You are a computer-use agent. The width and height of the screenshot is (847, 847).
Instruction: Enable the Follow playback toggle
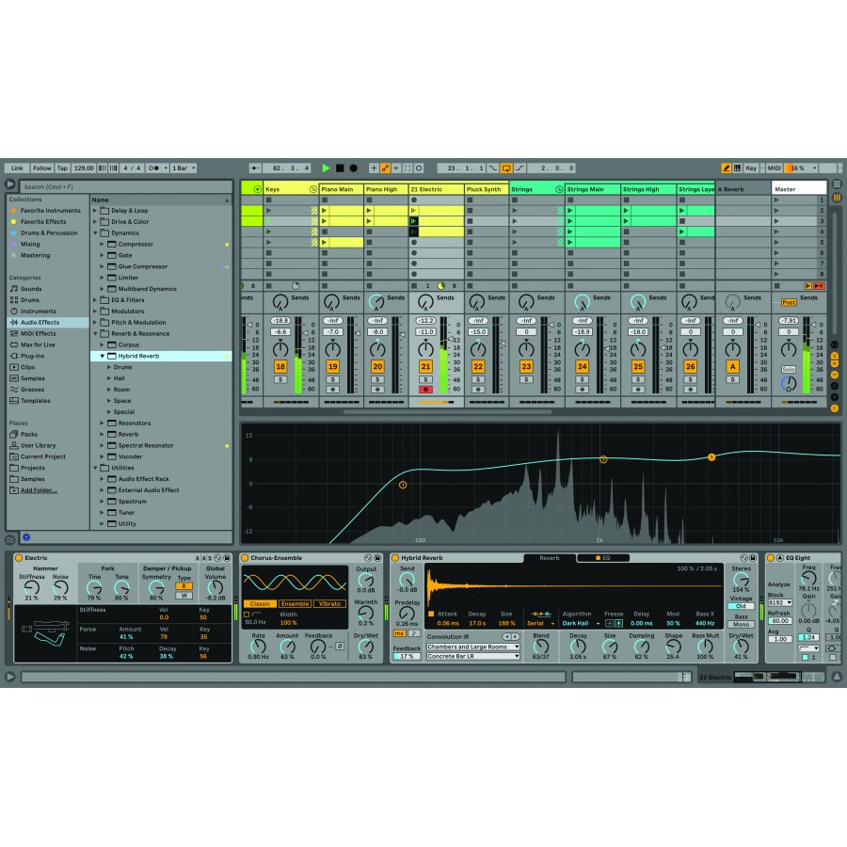click(x=42, y=168)
